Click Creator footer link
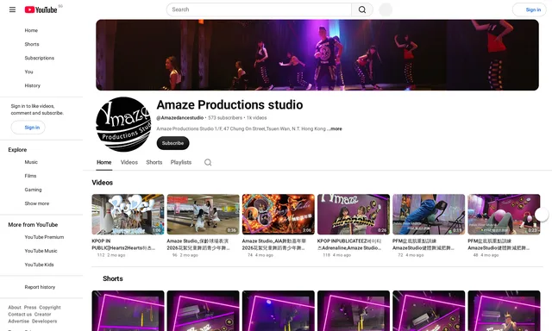The height and width of the screenshot is (331, 552). click(42, 314)
